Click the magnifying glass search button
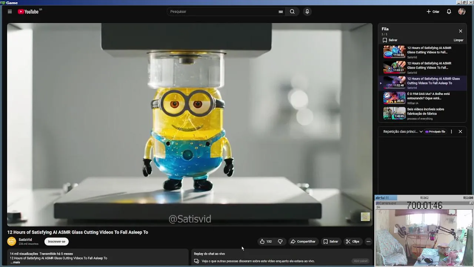 pyautogui.click(x=292, y=11)
